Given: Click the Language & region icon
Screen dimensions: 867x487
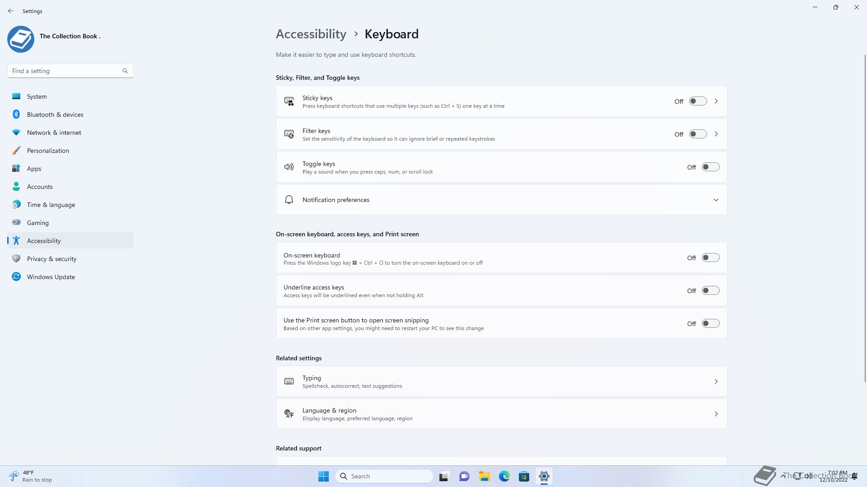Looking at the screenshot, I should click(289, 413).
